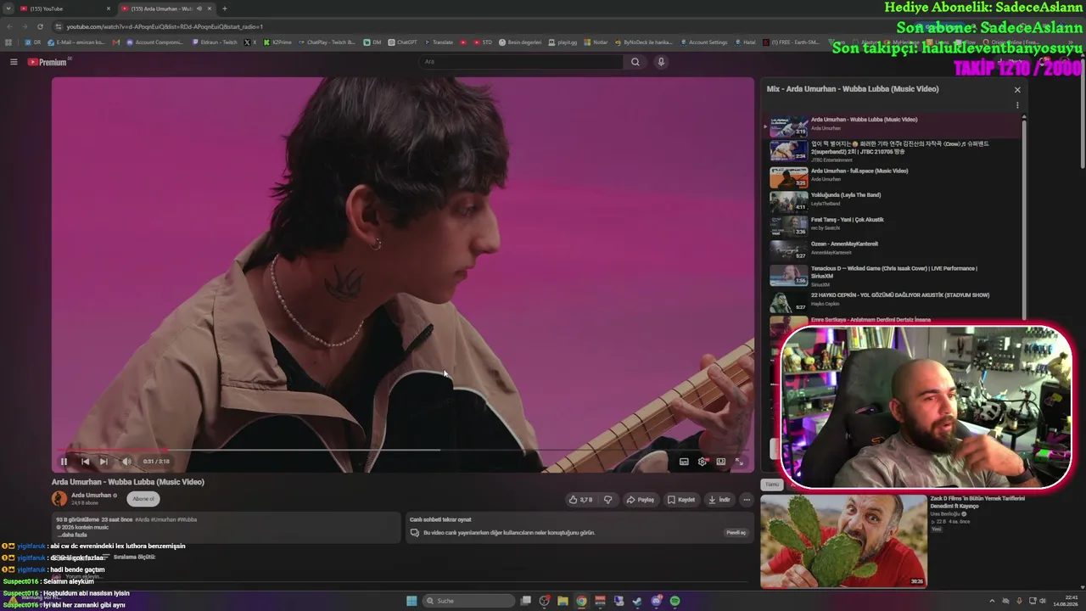The image size is (1086, 611).
Task: Click the browser address bar URL
Action: pos(165,26)
